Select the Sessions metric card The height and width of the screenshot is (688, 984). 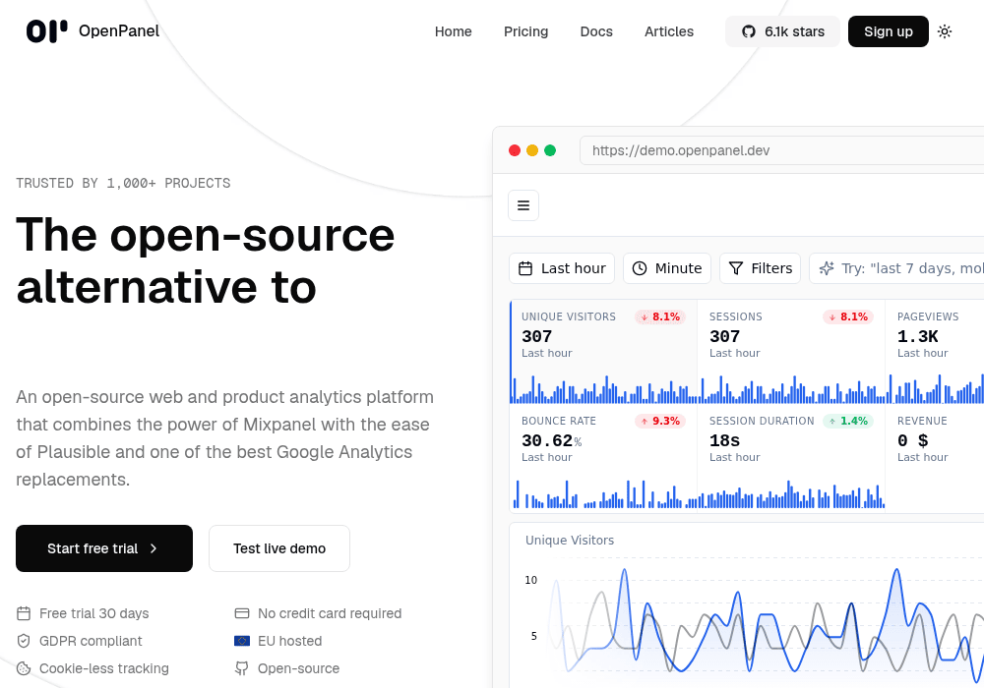coord(791,352)
